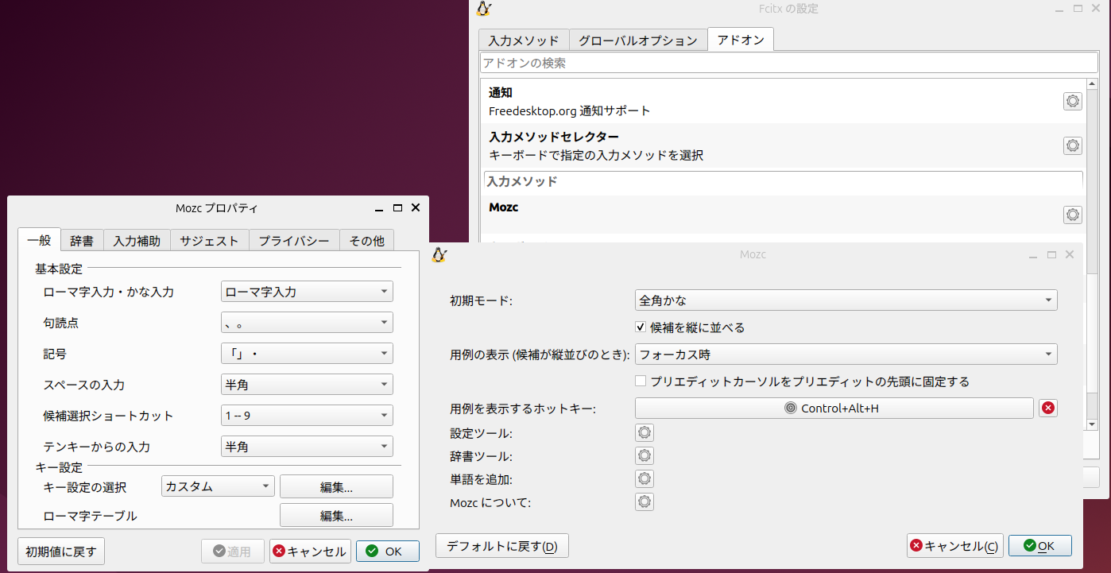Screen dimensions: 1111x573
Task: Select the 入力メソッド category header row
Action: coord(784,181)
